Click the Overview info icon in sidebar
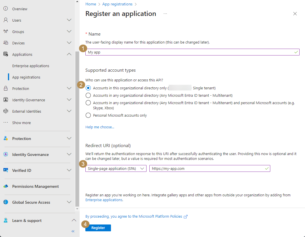 tap(5, 9)
